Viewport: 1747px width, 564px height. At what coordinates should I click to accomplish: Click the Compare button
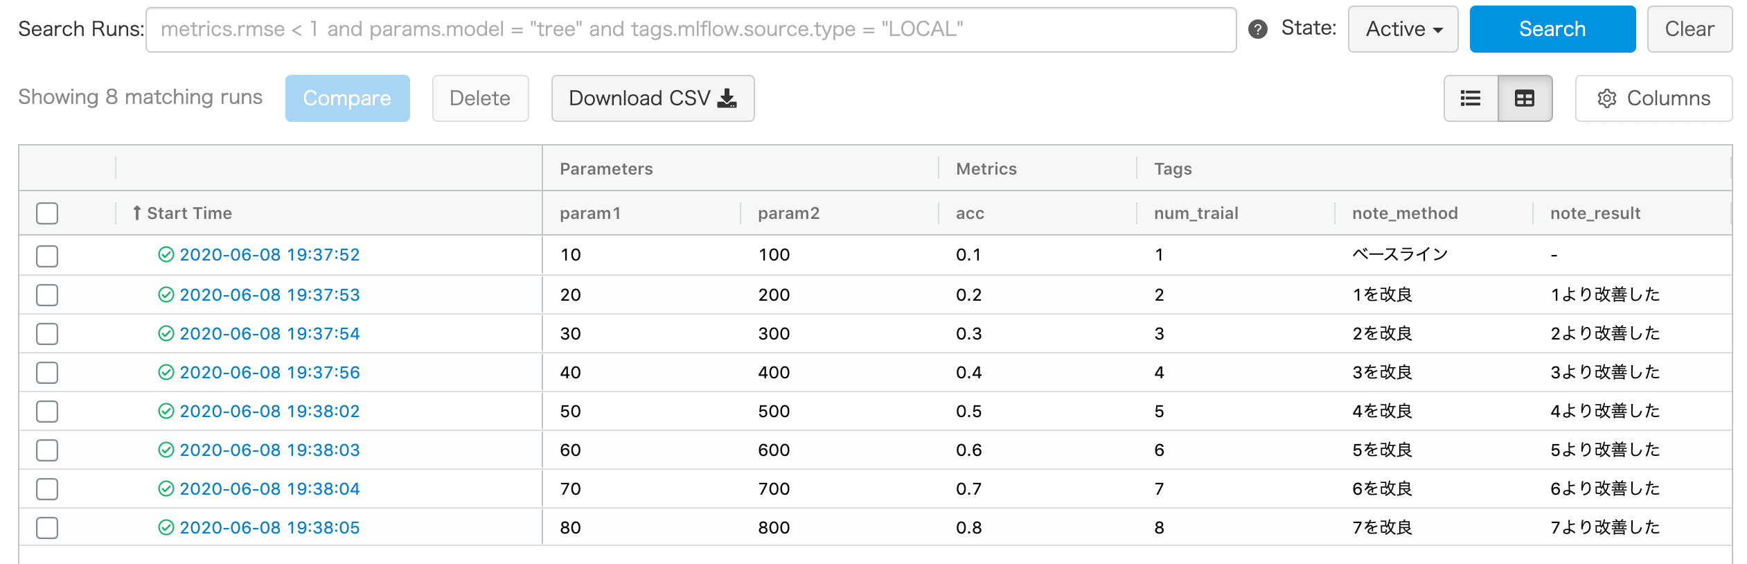(347, 98)
